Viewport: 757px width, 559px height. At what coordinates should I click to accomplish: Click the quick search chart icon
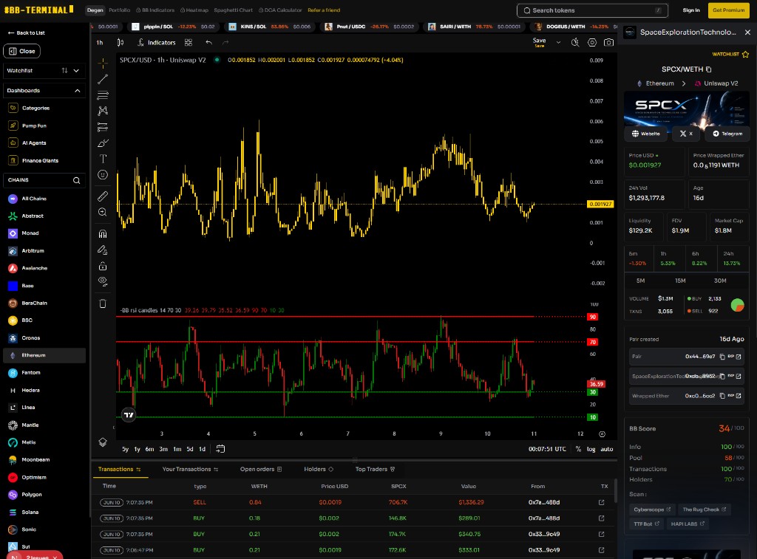point(575,42)
